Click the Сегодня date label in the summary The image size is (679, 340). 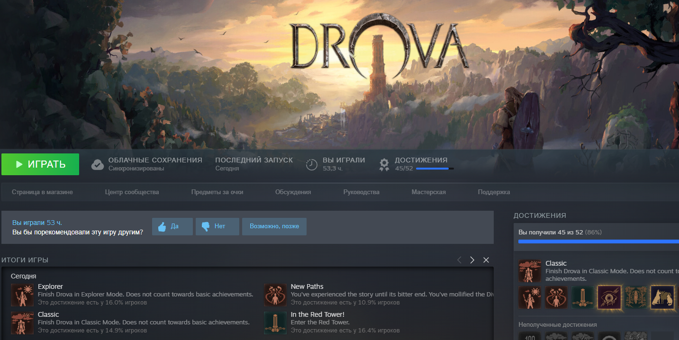pyautogui.click(x=24, y=276)
